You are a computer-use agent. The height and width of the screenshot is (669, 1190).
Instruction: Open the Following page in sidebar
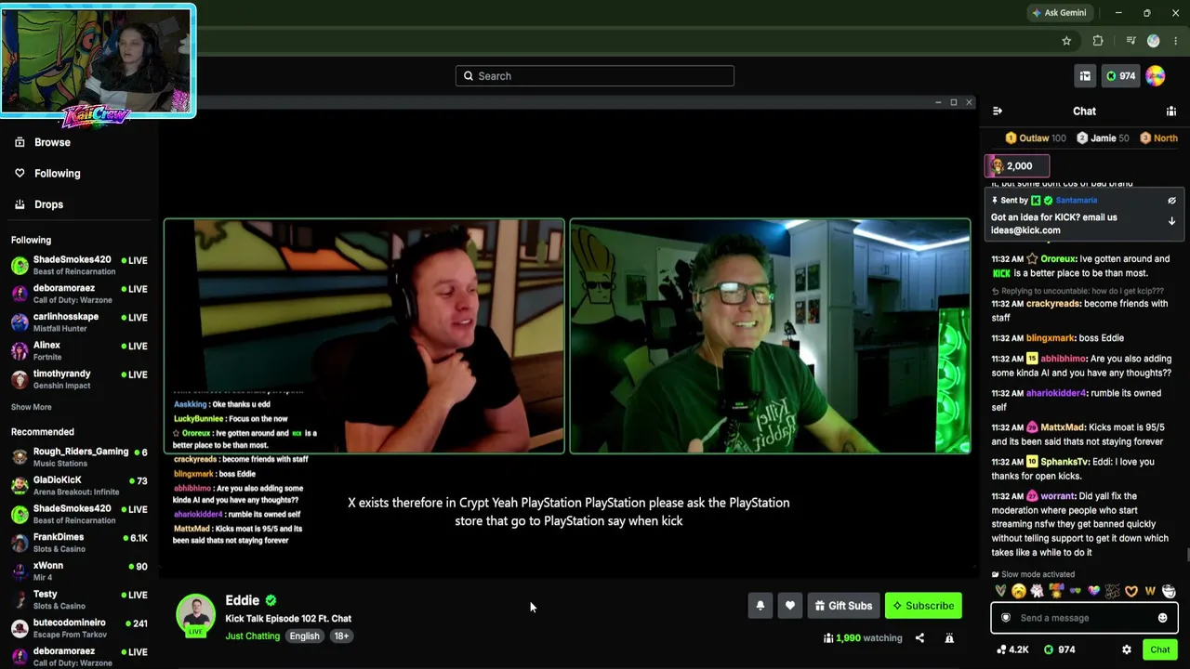coord(57,174)
